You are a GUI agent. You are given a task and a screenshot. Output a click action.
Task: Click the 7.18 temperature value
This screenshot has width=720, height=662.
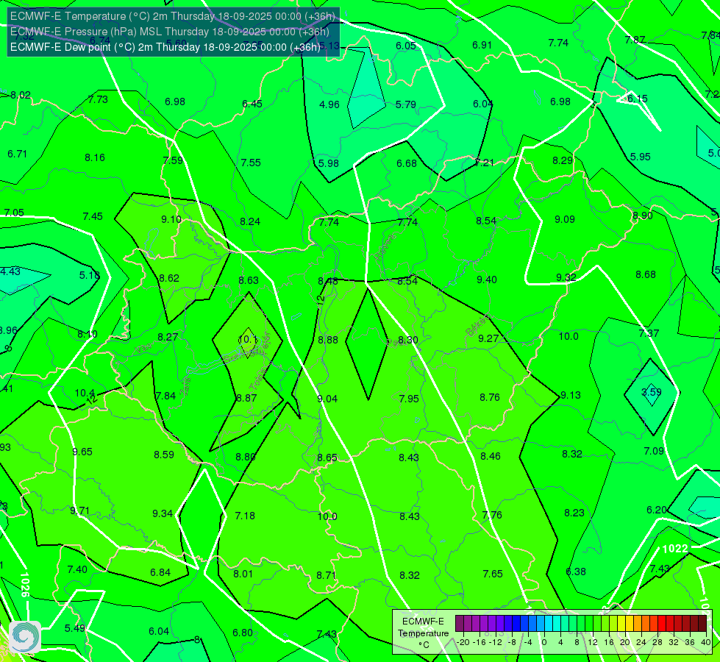(x=245, y=516)
